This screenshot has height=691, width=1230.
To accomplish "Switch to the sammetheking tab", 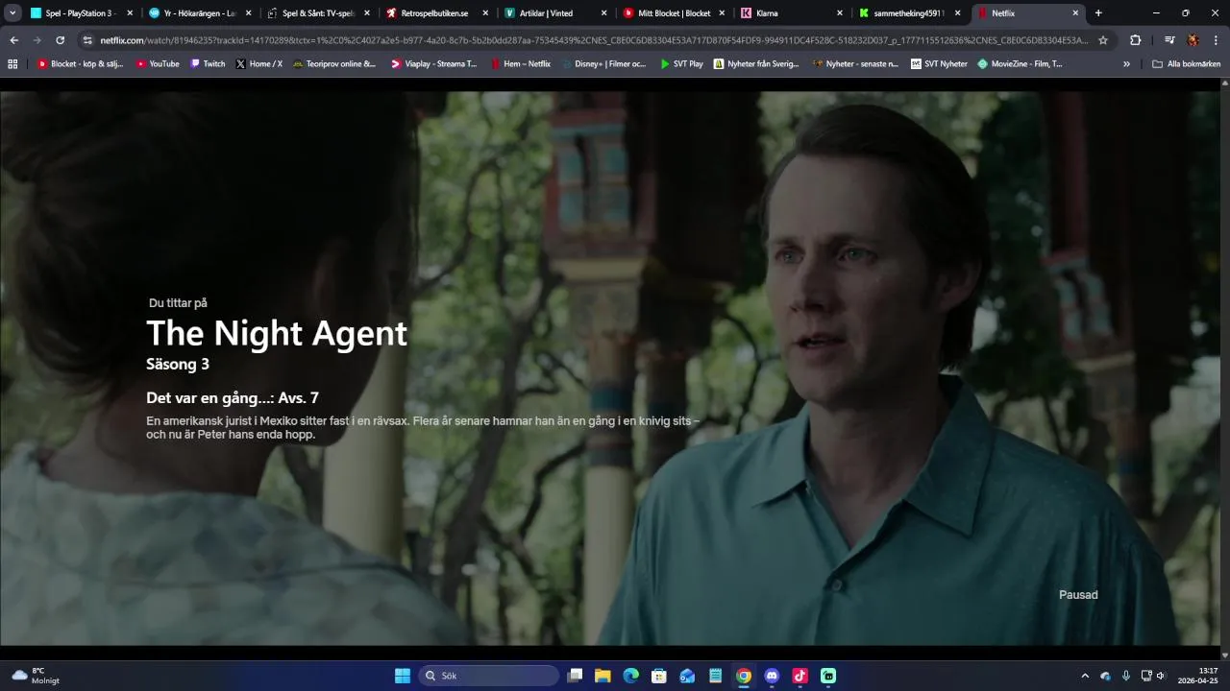I will (x=909, y=13).
